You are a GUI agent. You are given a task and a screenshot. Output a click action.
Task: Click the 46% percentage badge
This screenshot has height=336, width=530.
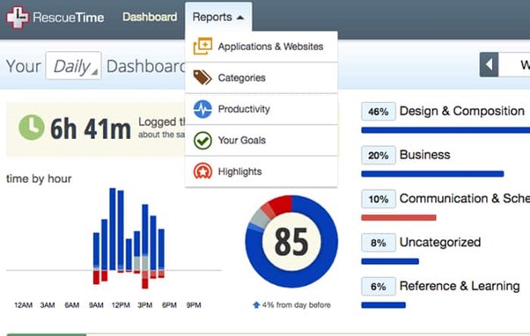click(x=379, y=112)
